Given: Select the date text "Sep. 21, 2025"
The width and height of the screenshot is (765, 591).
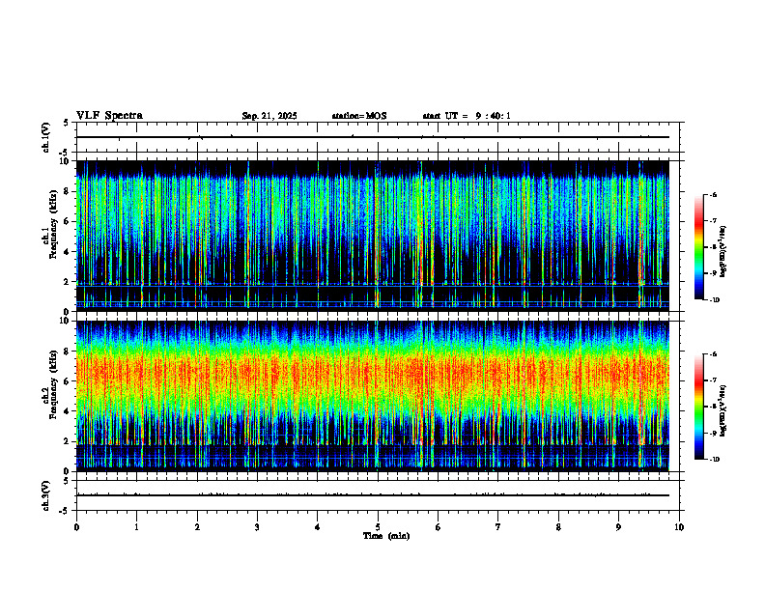Looking at the screenshot, I should point(269,116).
